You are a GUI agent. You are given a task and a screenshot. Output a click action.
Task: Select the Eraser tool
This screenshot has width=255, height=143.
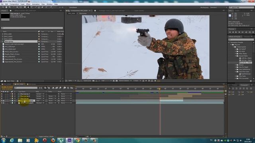[43, 7]
